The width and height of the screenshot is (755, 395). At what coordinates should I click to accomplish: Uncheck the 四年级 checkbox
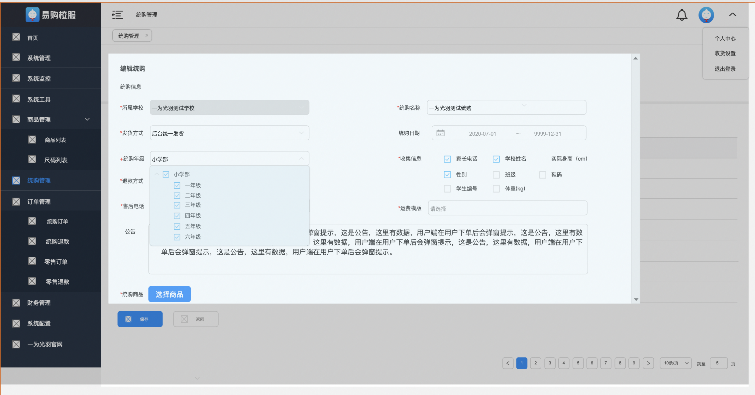(x=177, y=216)
